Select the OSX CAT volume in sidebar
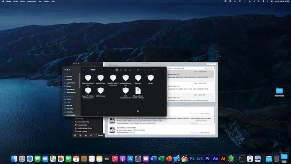The width and height of the screenshot is (291, 164). coord(70,108)
